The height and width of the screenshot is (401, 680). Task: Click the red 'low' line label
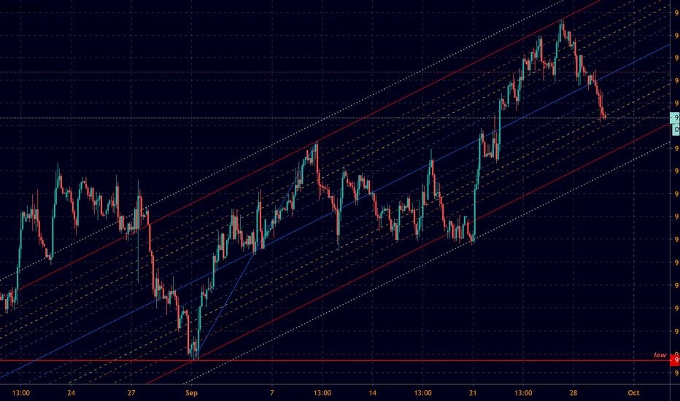(x=660, y=355)
